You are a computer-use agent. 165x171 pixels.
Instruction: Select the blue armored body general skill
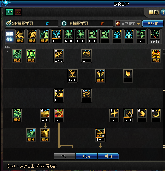pyautogui.click(x=129, y=36)
